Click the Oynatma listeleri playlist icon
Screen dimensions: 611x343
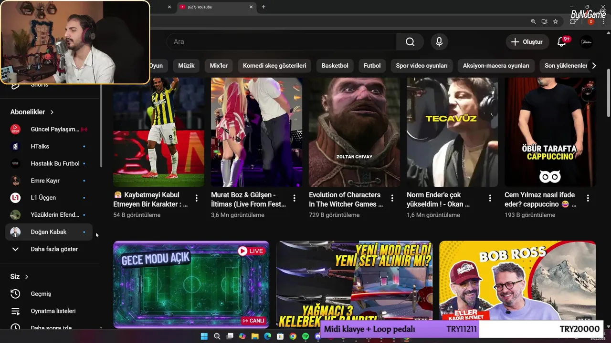click(15, 311)
